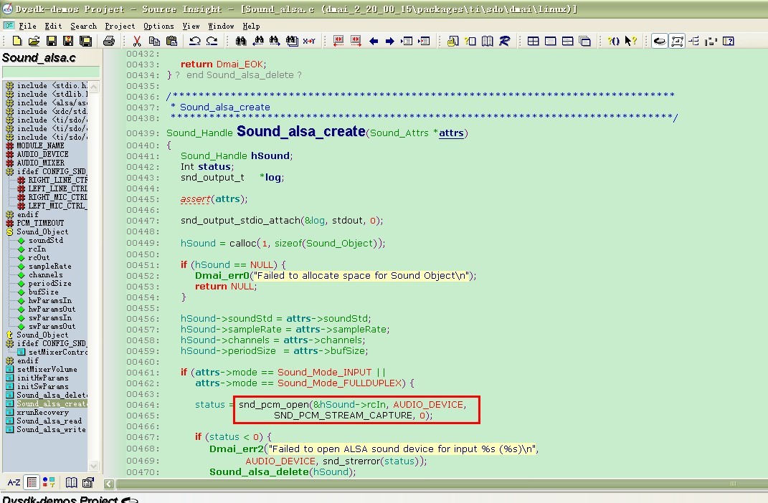Screen dimensions: 768x503
Task: Select hwParamsOut member in symbol list
Action: coord(52,310)
